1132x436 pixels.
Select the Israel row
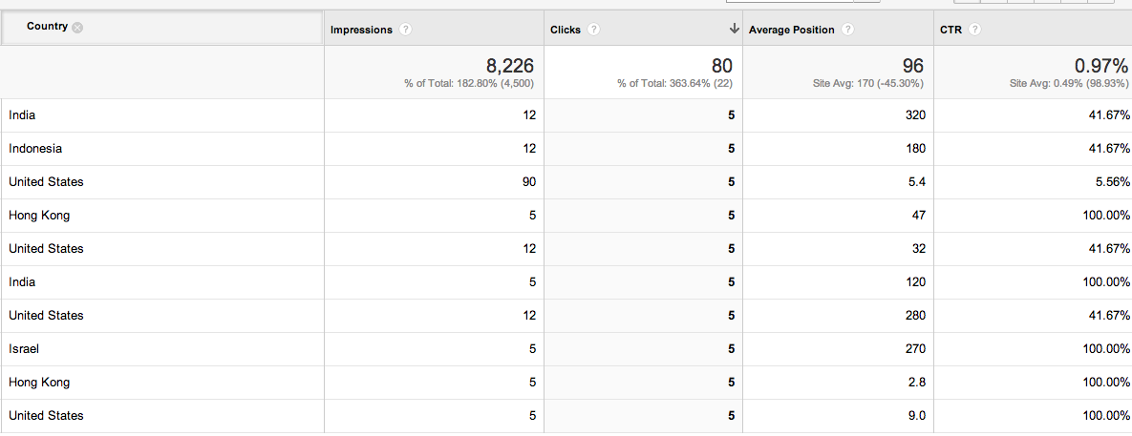566,349
